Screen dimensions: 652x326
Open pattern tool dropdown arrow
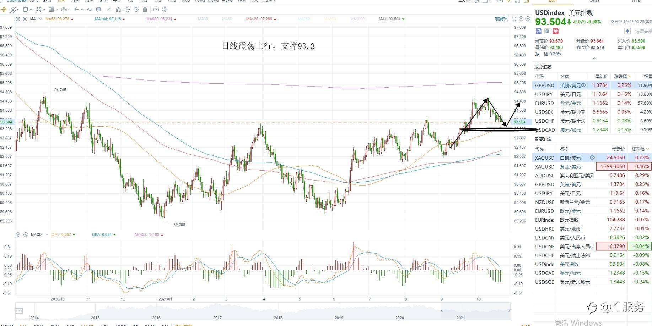click(x=44, y=10)
